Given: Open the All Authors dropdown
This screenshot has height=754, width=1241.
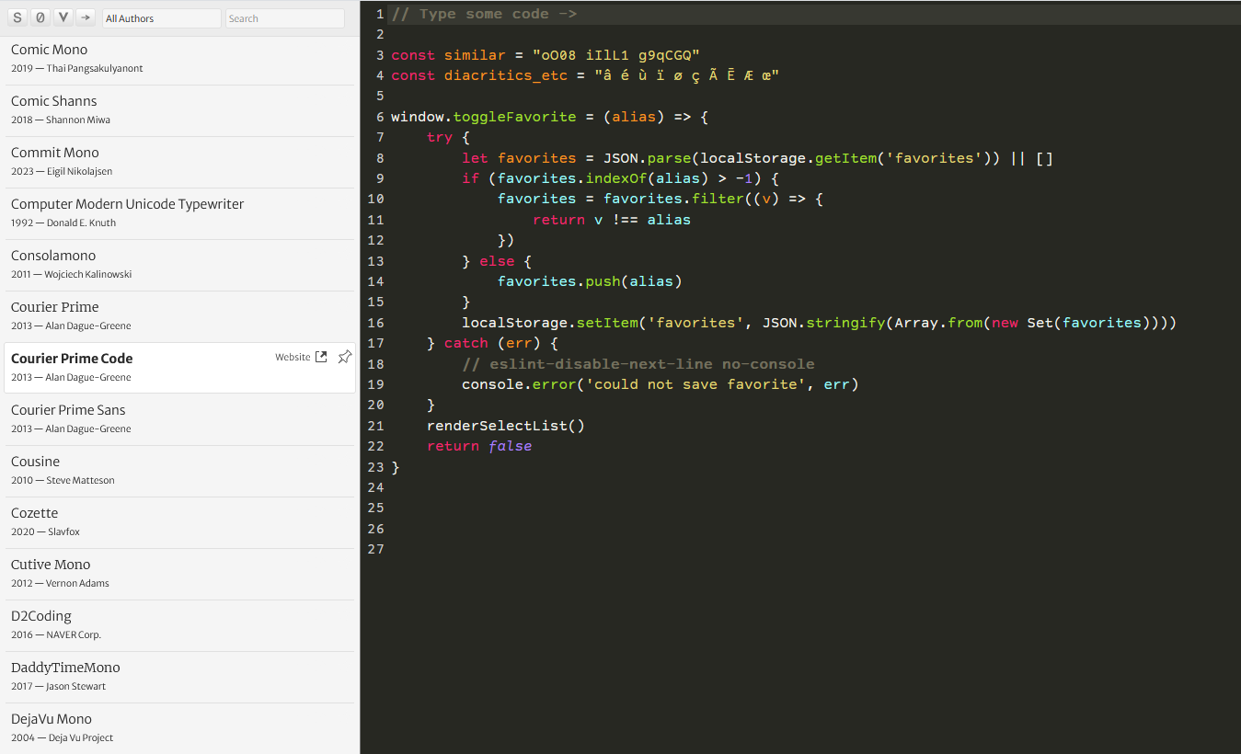Looking at the screenshot, I should coord(161,18).
